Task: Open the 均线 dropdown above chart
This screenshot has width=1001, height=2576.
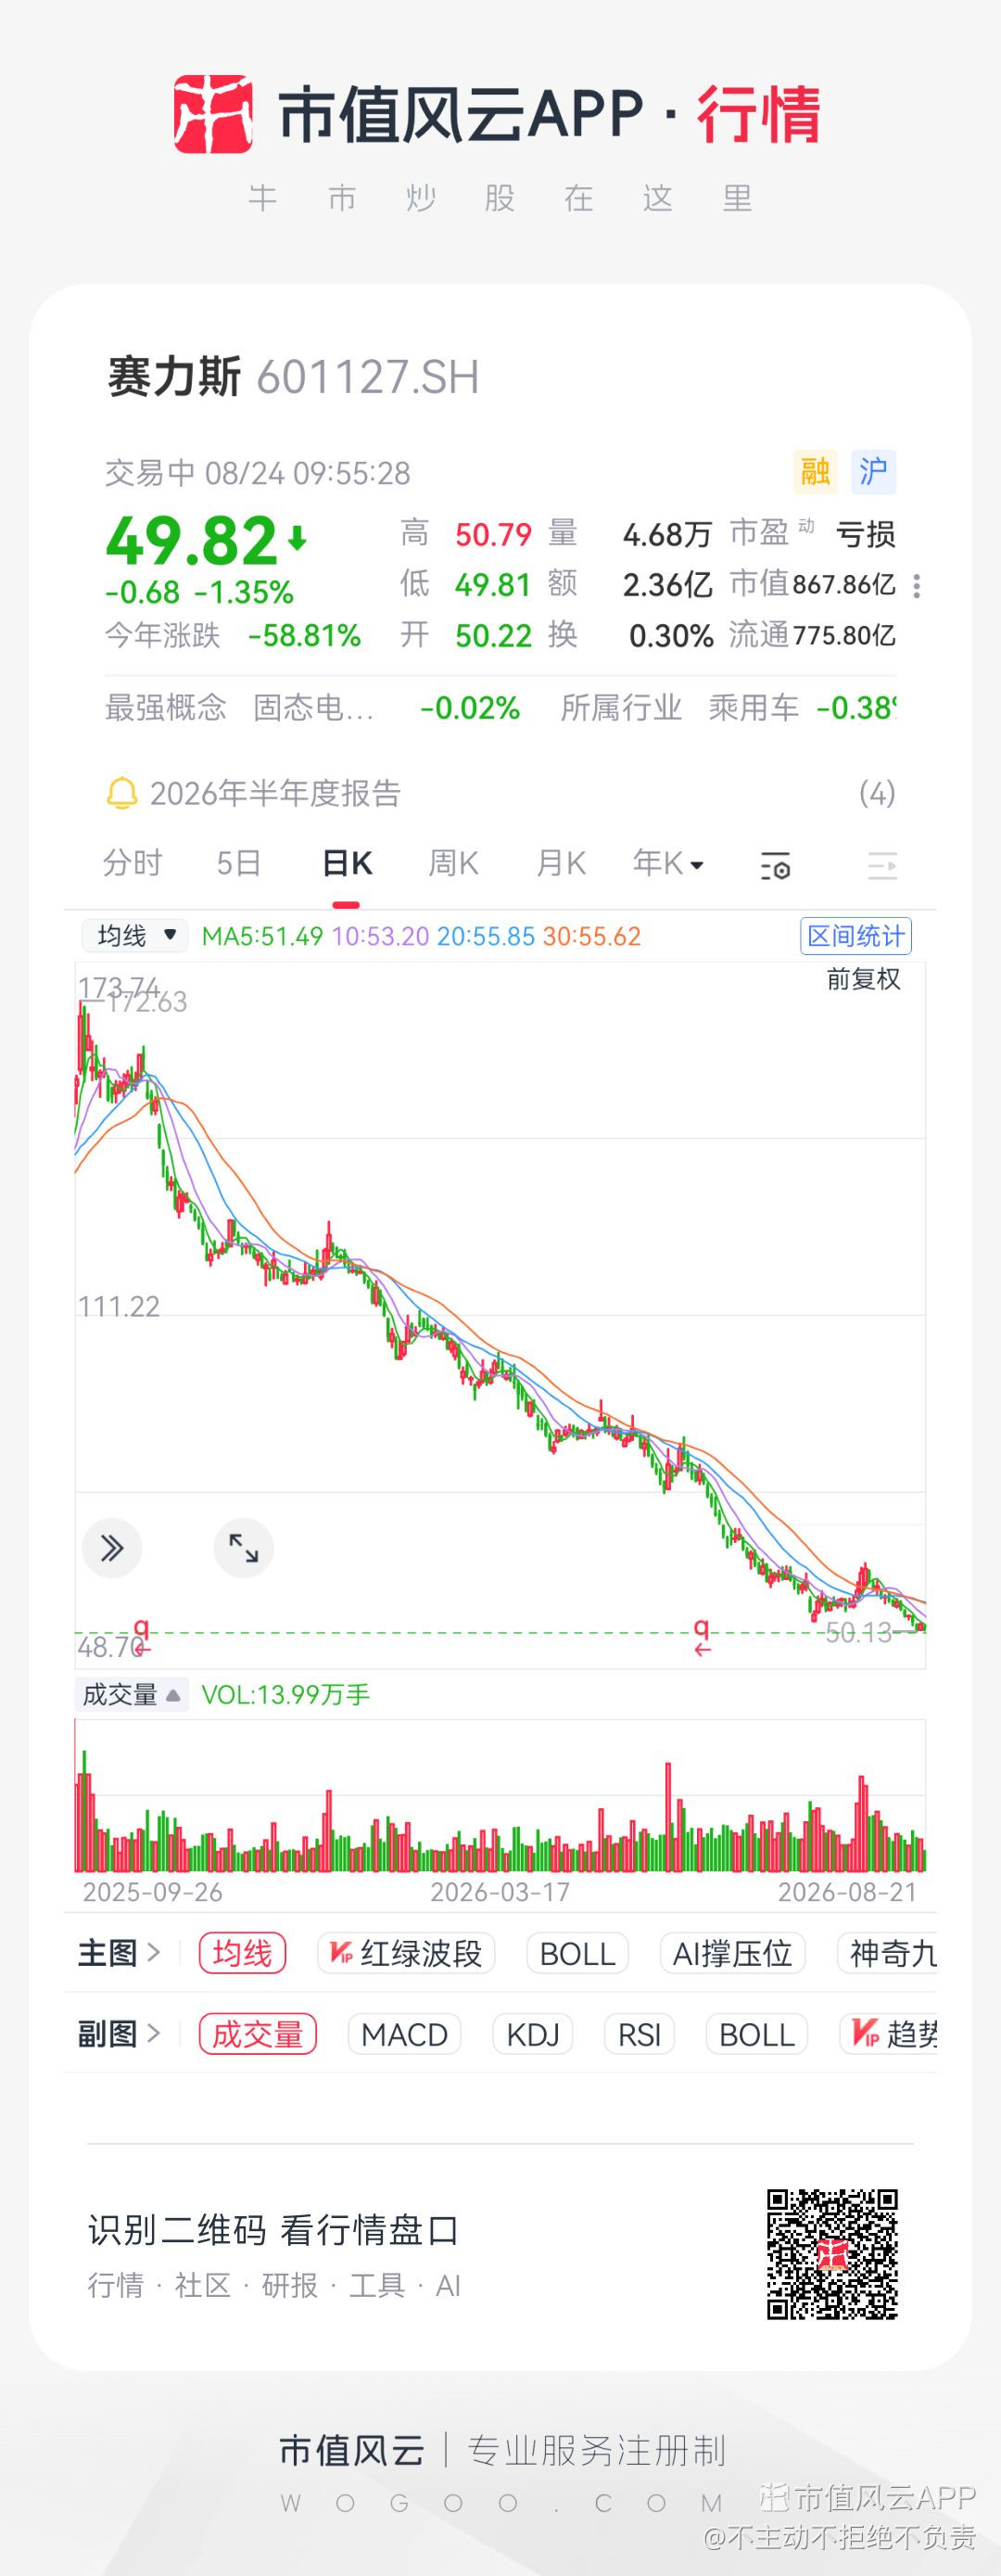Action: pos(135,936)
